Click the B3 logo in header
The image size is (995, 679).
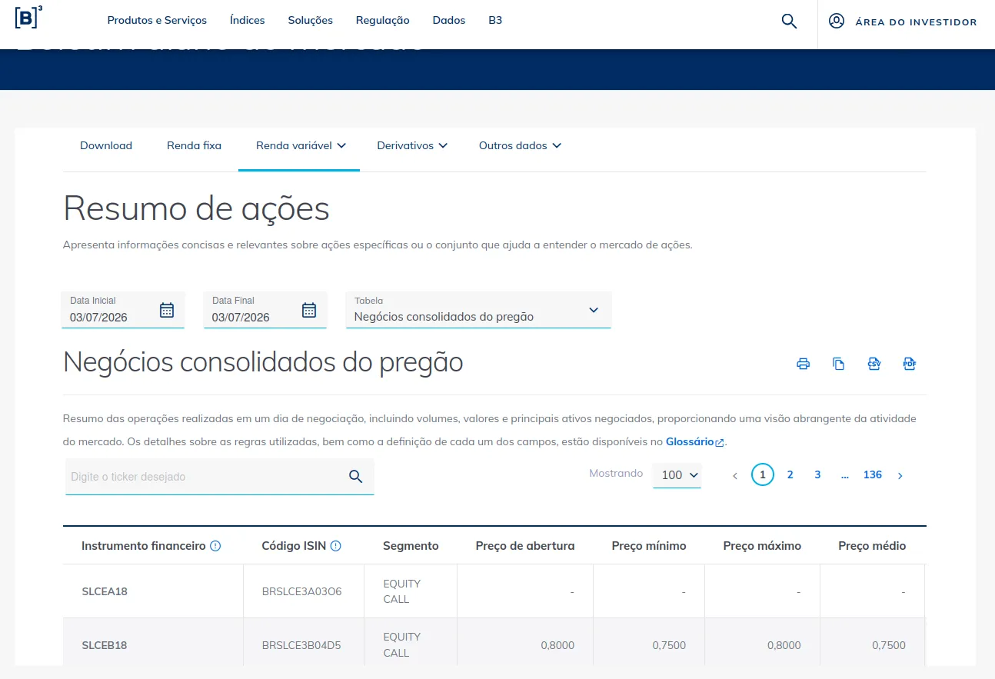click(28, 18)
